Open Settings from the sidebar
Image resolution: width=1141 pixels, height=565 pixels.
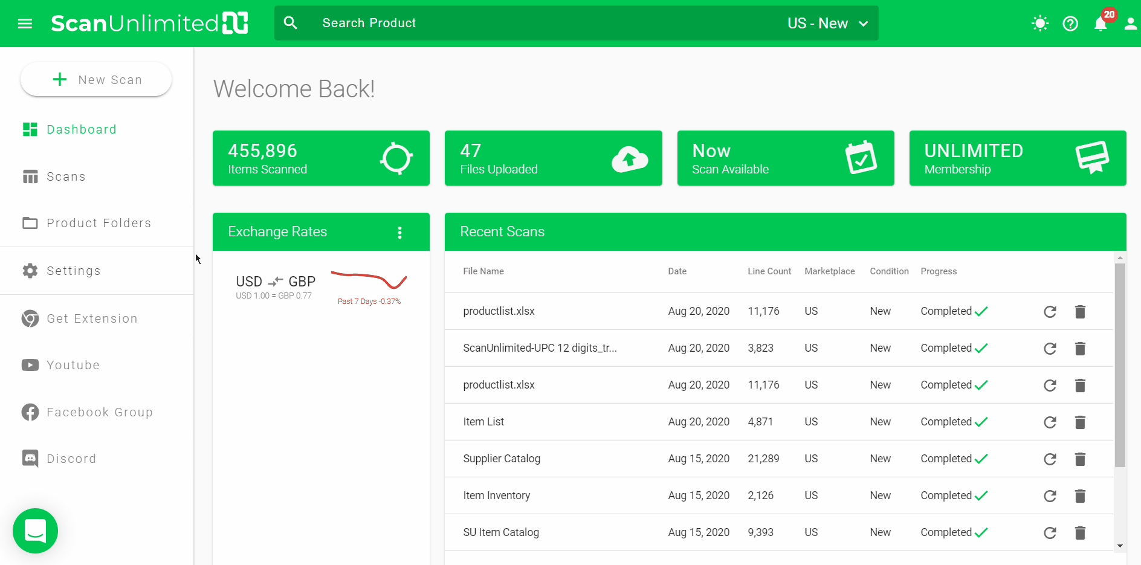[x=73, y=271]
